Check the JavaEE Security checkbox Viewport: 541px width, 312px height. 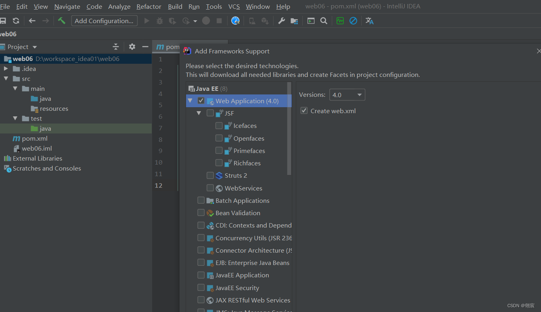click(201, 287)
